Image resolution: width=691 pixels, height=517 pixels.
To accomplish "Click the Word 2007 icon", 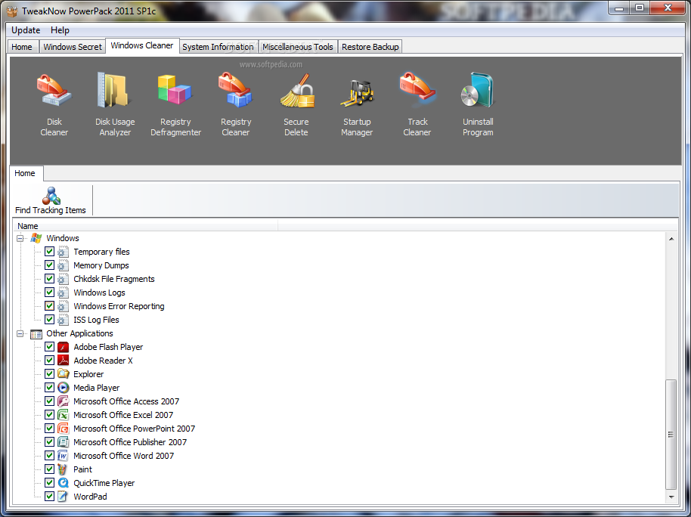I will click(x=64, y=456).
